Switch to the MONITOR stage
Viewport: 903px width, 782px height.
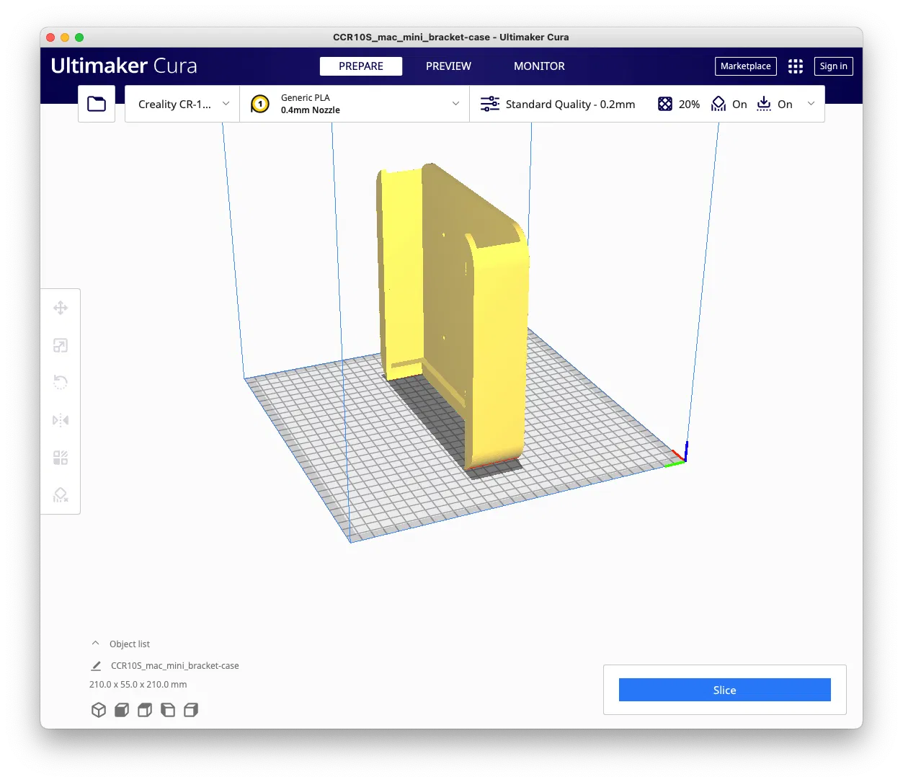[539, 66]
